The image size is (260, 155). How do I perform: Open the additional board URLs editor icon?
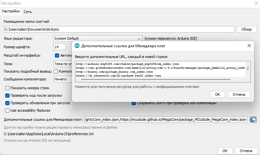coord(253,120)
